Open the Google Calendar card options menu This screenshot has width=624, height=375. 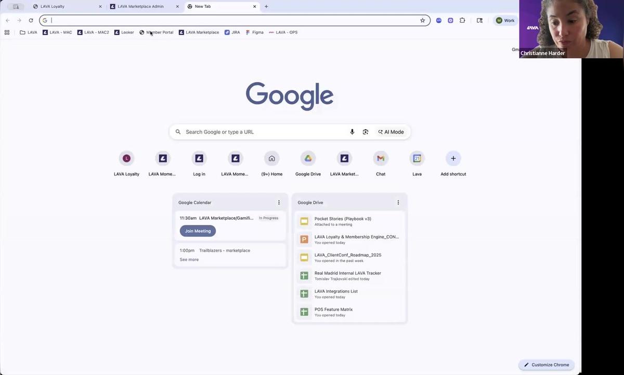[x=279, y=202]
